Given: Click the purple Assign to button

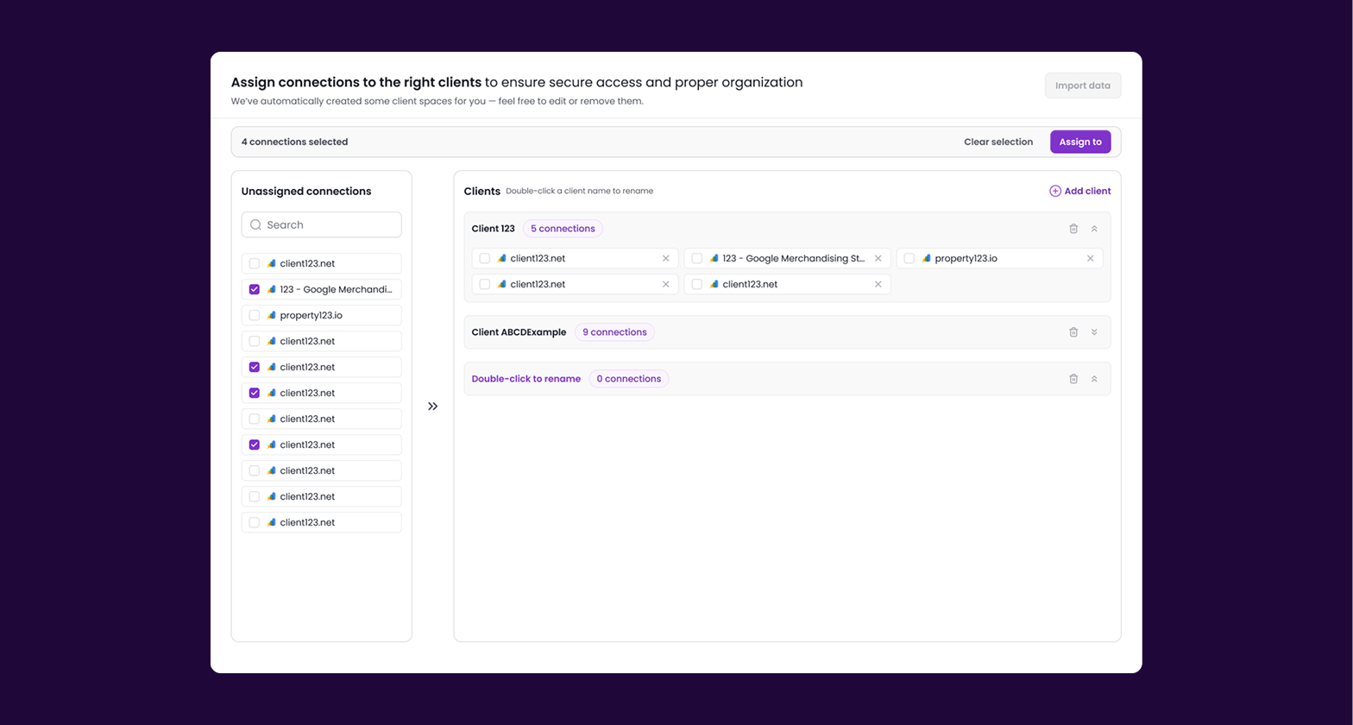Looking at the screenshot, I should (x=1080, y=142).
